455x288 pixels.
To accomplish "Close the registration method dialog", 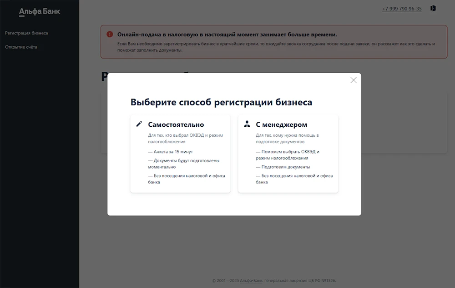I will coord(354,80).
